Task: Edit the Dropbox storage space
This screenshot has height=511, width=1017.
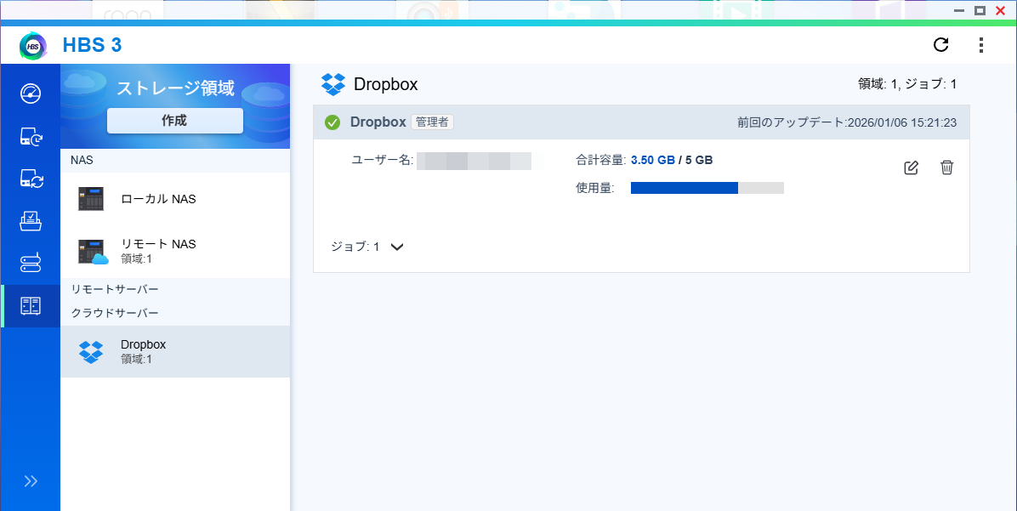Action: [x=912, y=168]
